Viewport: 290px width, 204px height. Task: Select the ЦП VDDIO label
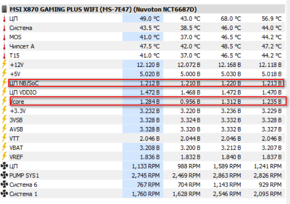(23, 92)
